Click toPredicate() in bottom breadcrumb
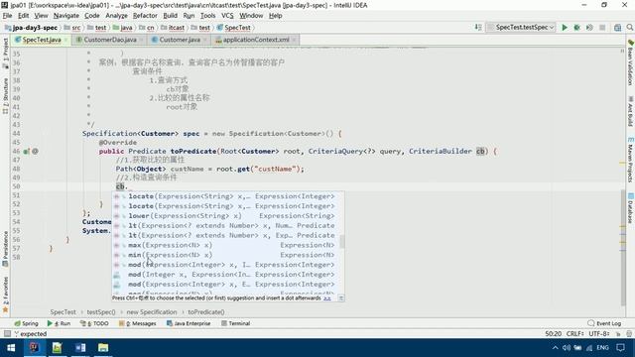Image resolution: width=635 pixels, height=357 pixels. (205, 312)
